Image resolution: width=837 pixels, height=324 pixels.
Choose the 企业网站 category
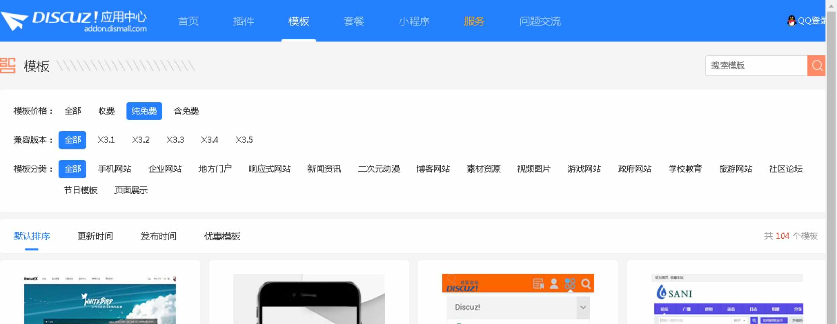pyautogui.click(x=165, y=169)
